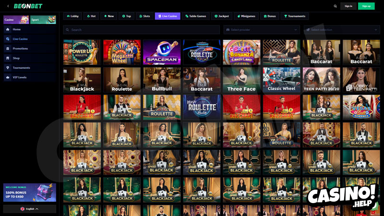Open the Lobby tab
384x216 pixels.
[73, 16]
